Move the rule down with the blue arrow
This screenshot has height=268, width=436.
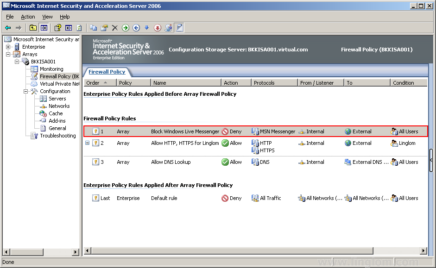tap(147, 28)
